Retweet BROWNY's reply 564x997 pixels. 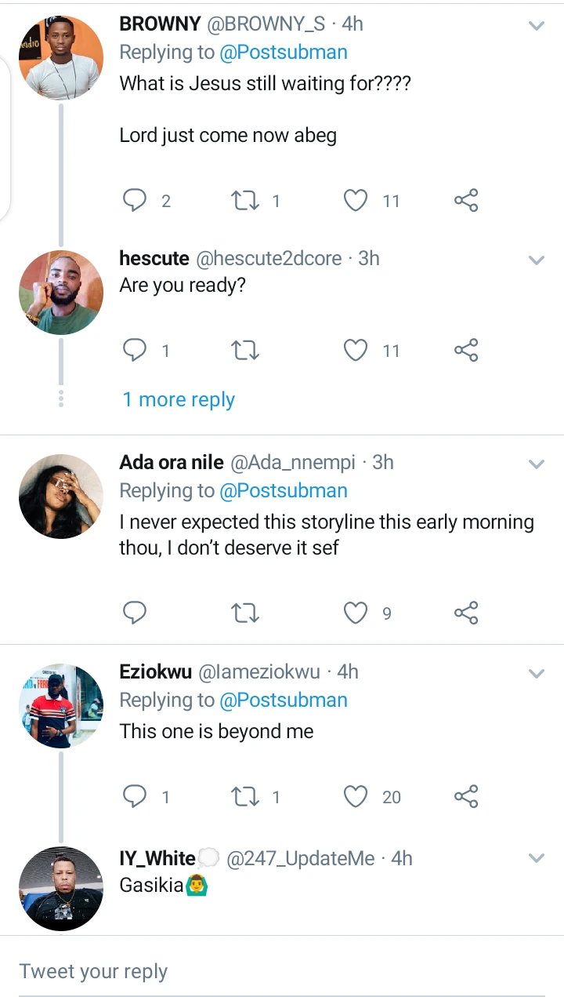pos(246,201)
